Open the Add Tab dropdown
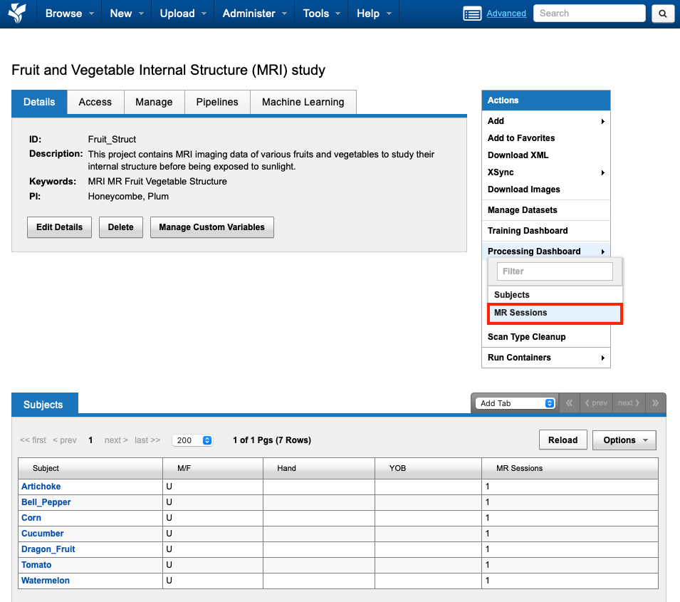680x602 pixels. 516,403
